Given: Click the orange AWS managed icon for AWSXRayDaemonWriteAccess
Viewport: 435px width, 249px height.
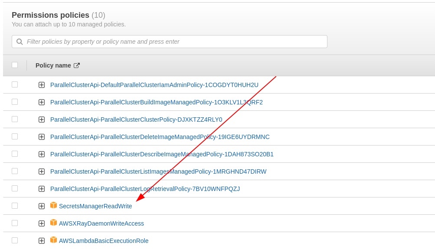Looking at the screenshot, I should [53, 223].
